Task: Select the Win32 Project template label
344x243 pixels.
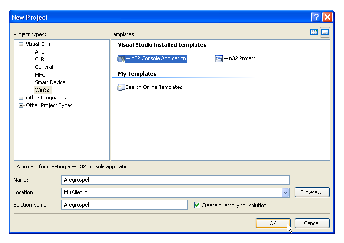Action: click(x=240, y=58)
